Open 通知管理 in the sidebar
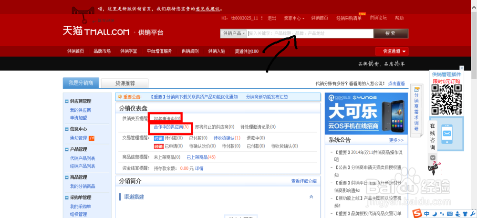 (x=78, y=138)
